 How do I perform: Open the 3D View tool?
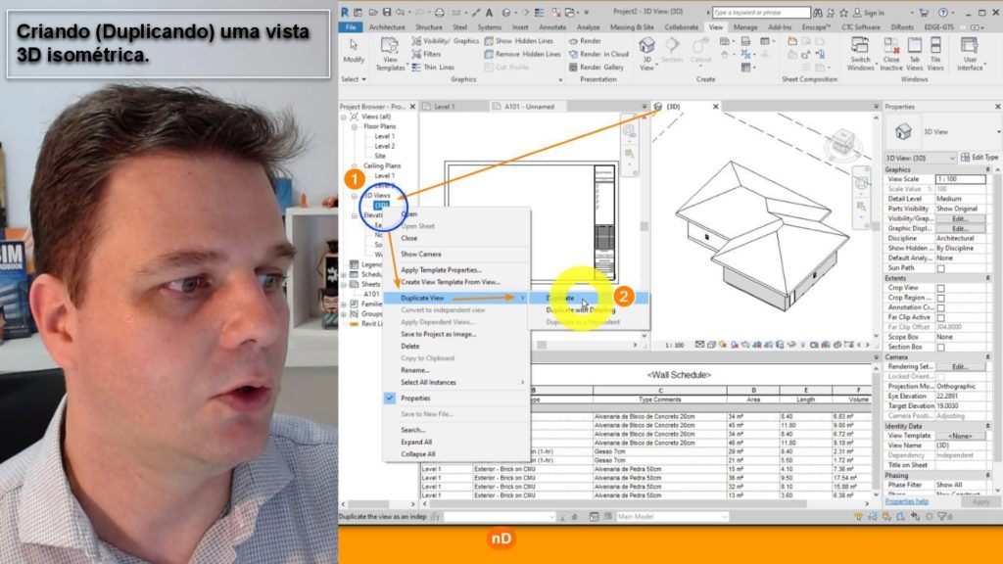[647, 51]
